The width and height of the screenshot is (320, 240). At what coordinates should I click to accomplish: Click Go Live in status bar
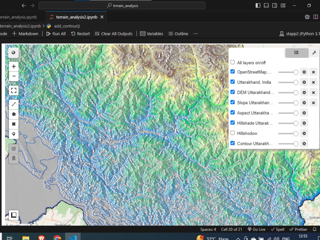[257, 229]
